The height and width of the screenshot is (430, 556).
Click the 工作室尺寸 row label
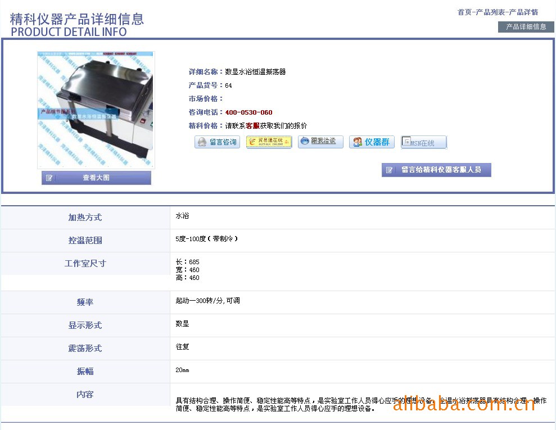pyautogui.click(x=85, y=264)
